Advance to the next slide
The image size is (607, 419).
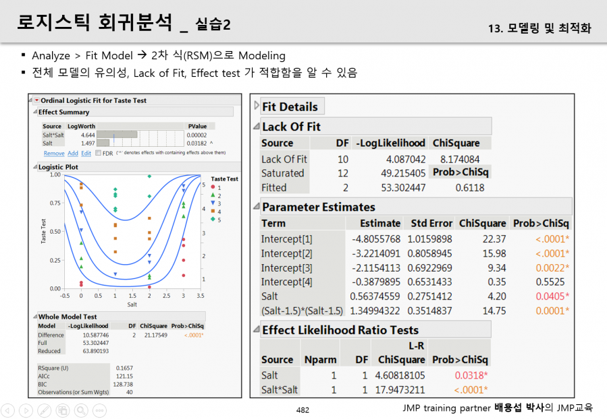pos(26,410)
